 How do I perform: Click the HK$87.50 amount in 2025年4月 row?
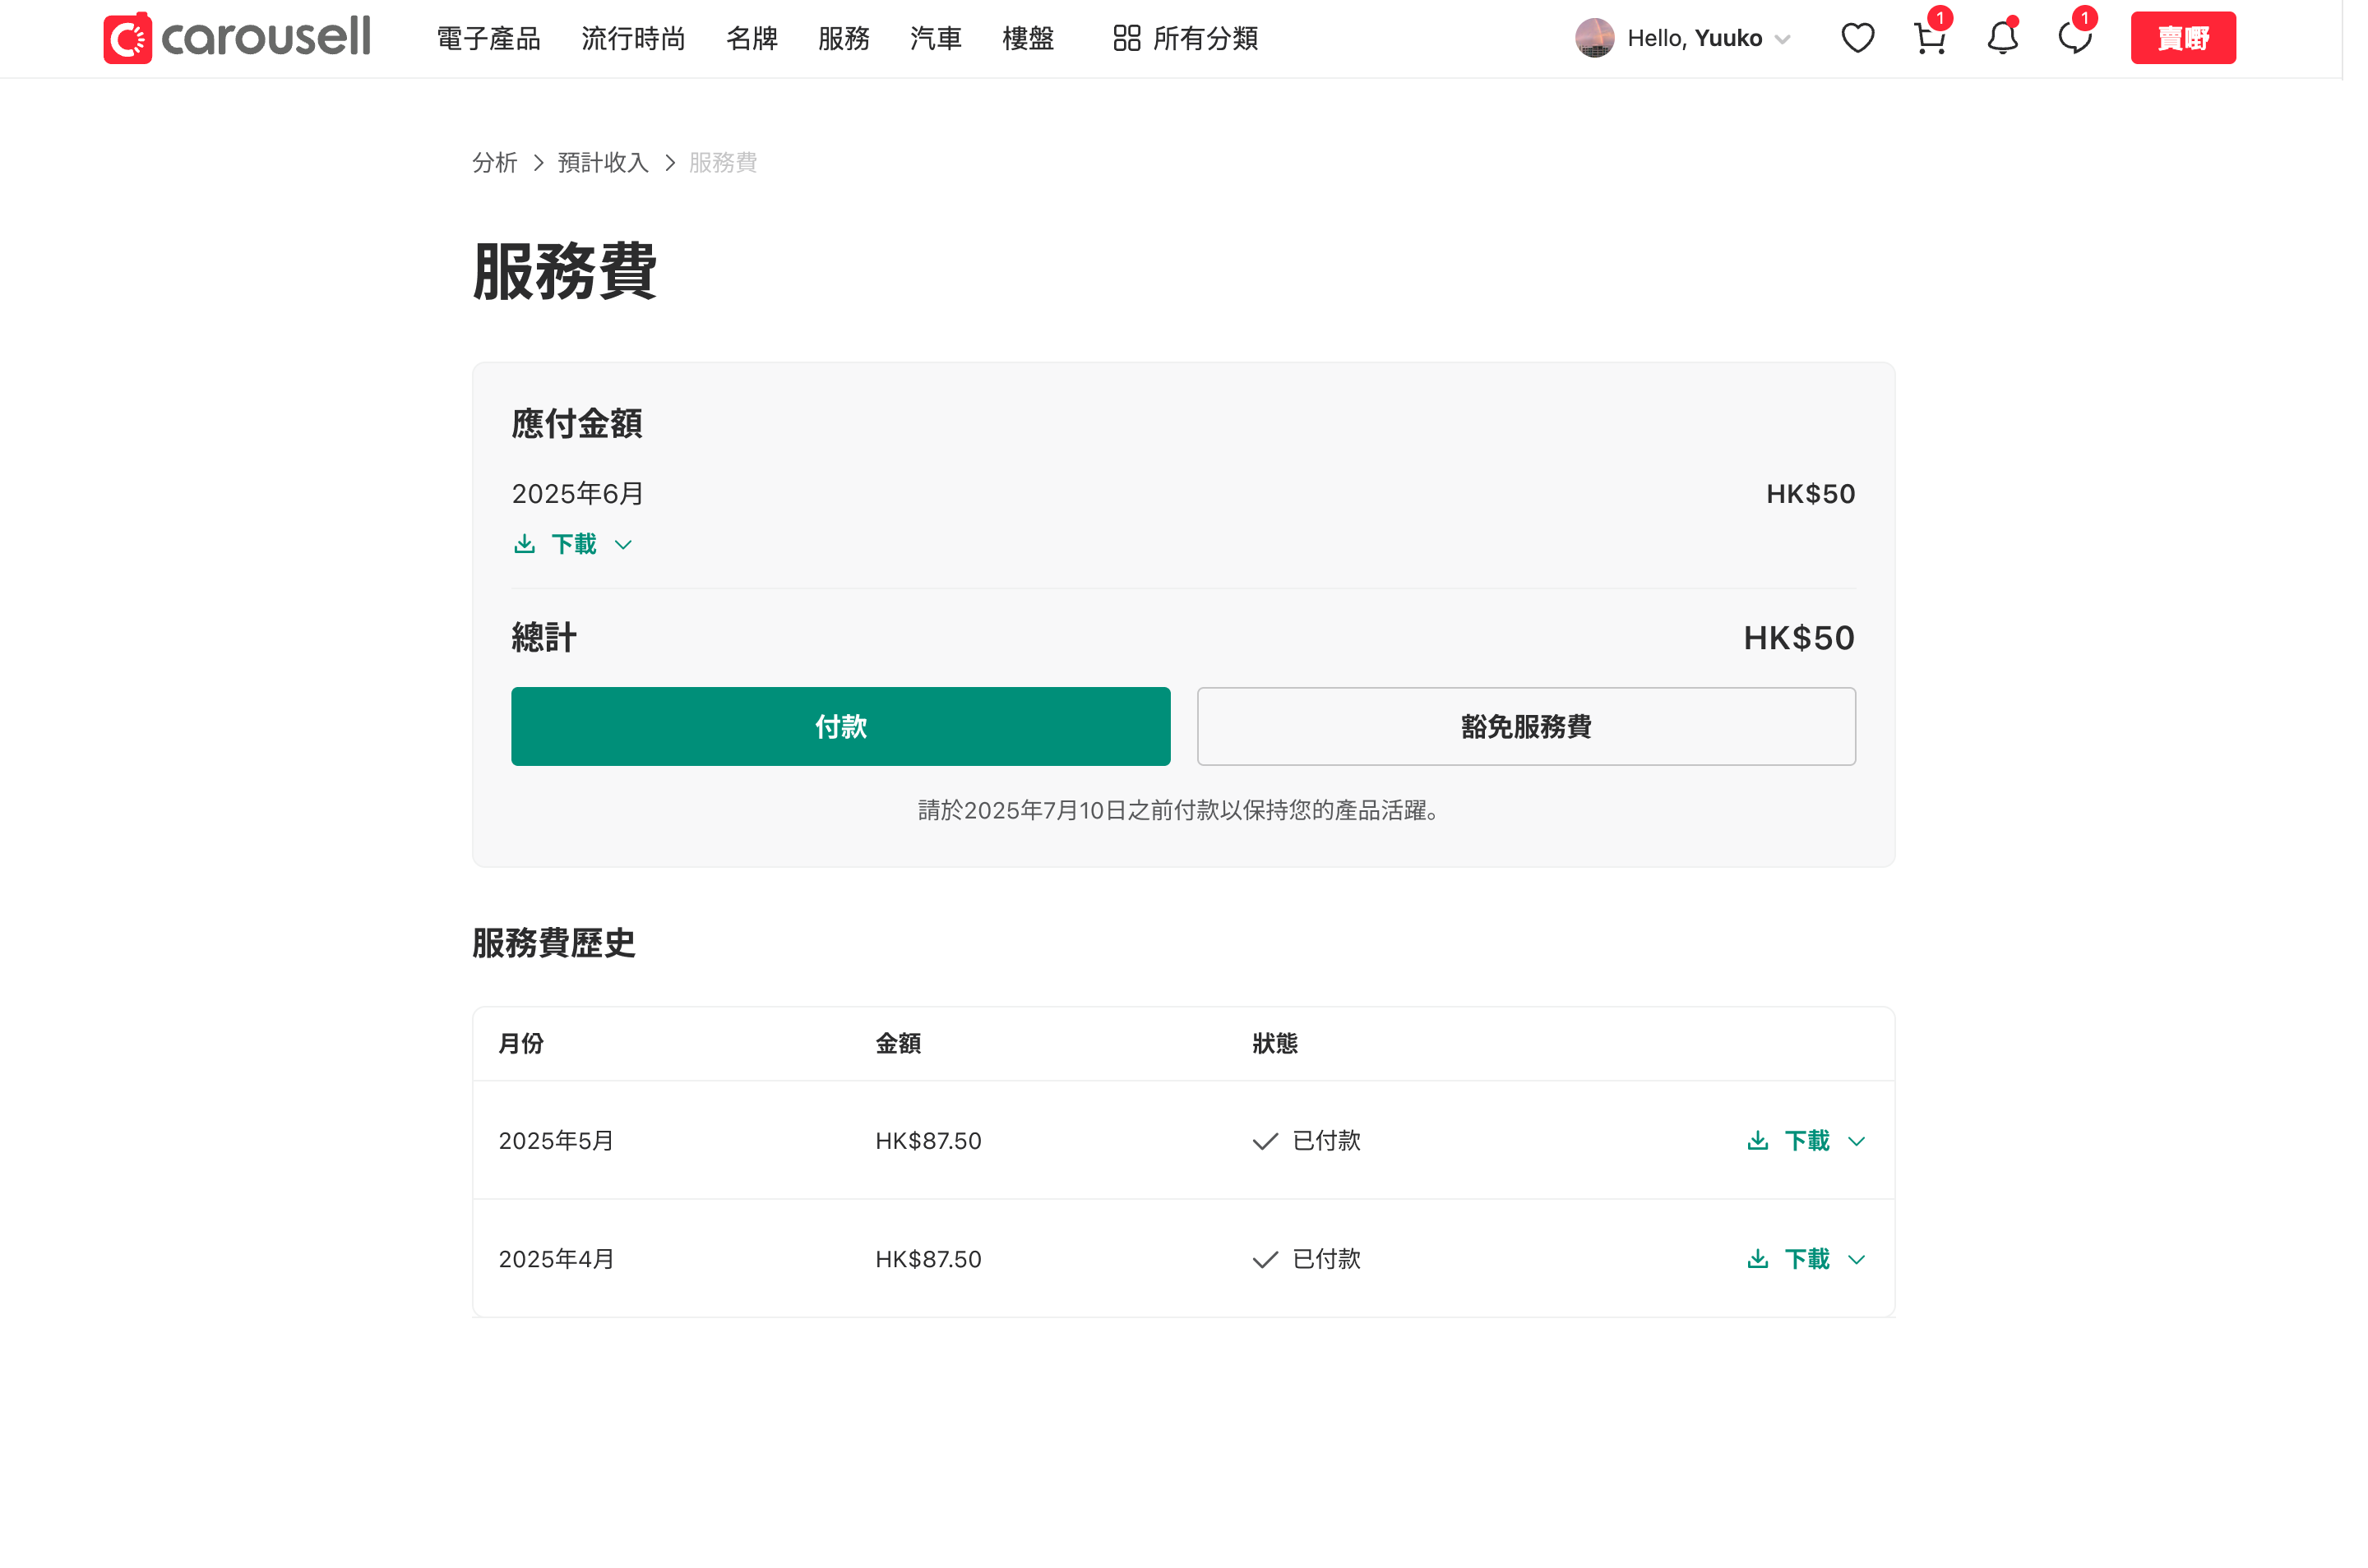(x=927, y=1258)
